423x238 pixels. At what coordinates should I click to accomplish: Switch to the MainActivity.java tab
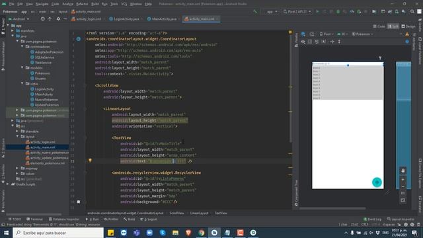click(x=162, y=19)
